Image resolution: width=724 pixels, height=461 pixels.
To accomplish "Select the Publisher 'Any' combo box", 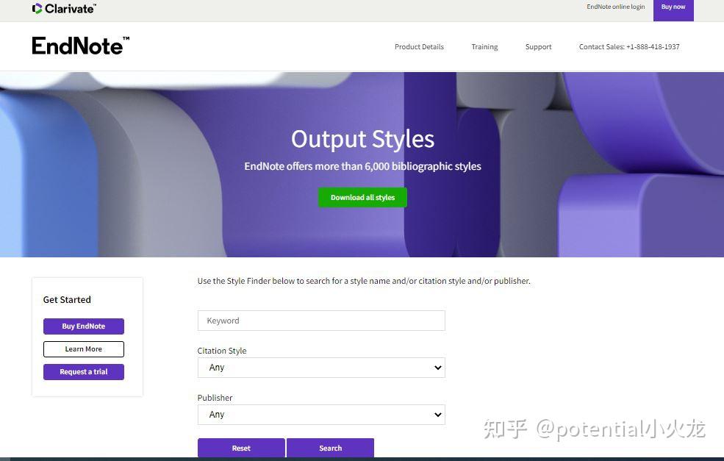I will pyautogui.click(x=320, y=414).
